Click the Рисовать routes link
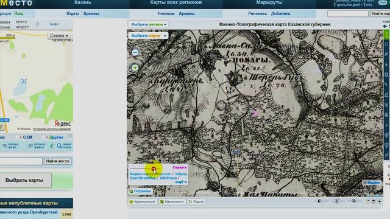Screen dimensions: 390x219 [257, 13]
